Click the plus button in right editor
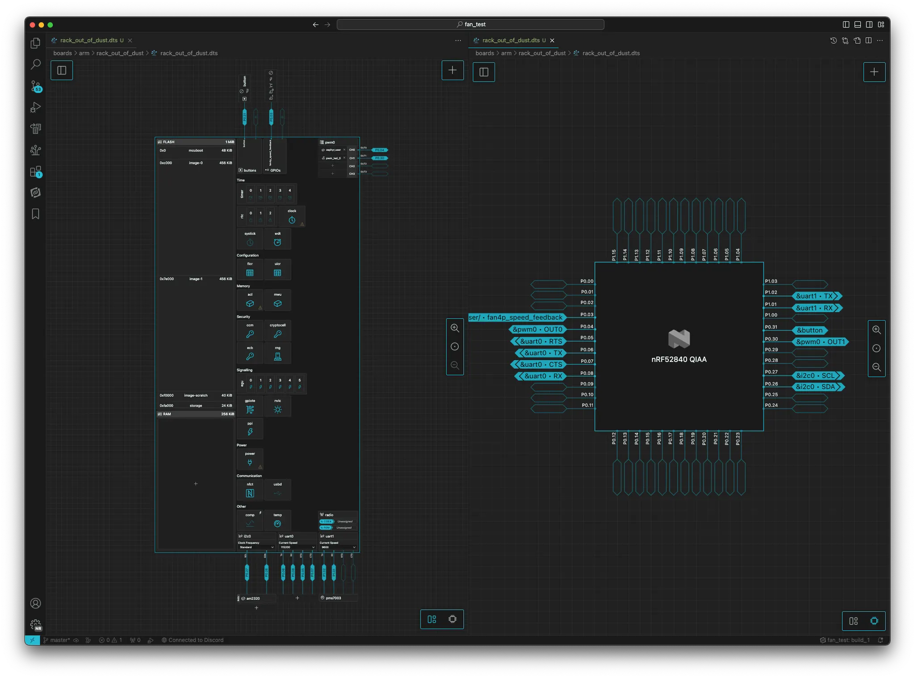 coord(874,72)
